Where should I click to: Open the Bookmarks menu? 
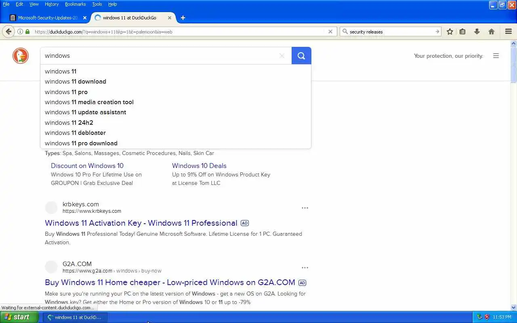[75, 4]
